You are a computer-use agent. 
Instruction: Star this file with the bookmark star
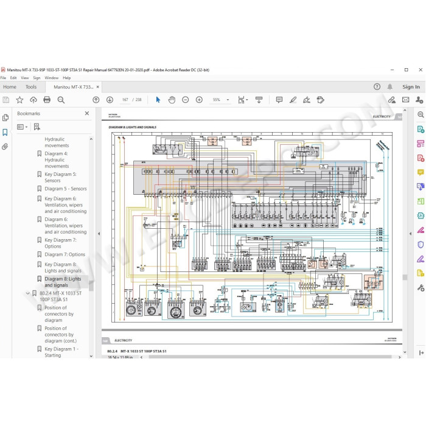click(x=19, y=100)
